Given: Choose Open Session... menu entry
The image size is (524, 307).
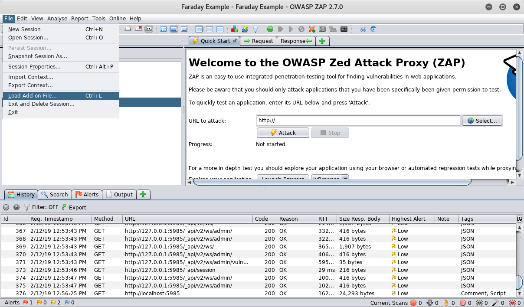Looking at the screenshot, I should pyautogui.click(x=61, y=38).
